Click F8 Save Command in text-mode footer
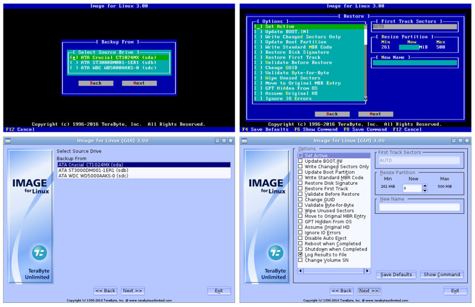This screenshot has height=307, width=475. [365, 129]
